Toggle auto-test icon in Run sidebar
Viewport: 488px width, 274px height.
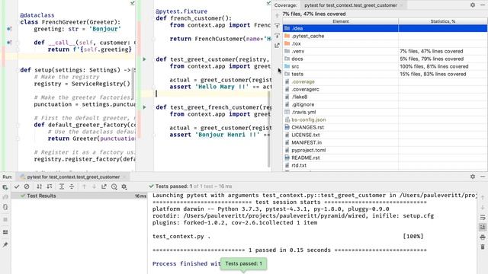pos(5,207)
